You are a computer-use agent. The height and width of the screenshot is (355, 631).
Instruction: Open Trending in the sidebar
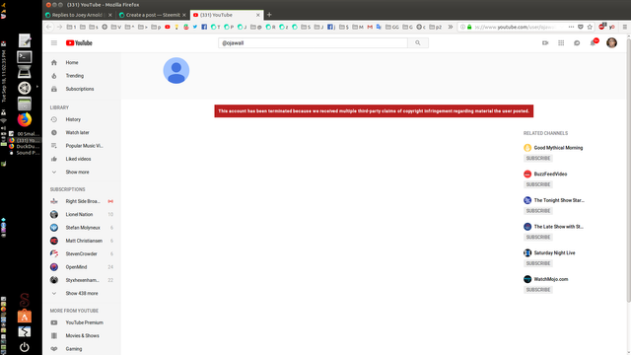(82, 76)
